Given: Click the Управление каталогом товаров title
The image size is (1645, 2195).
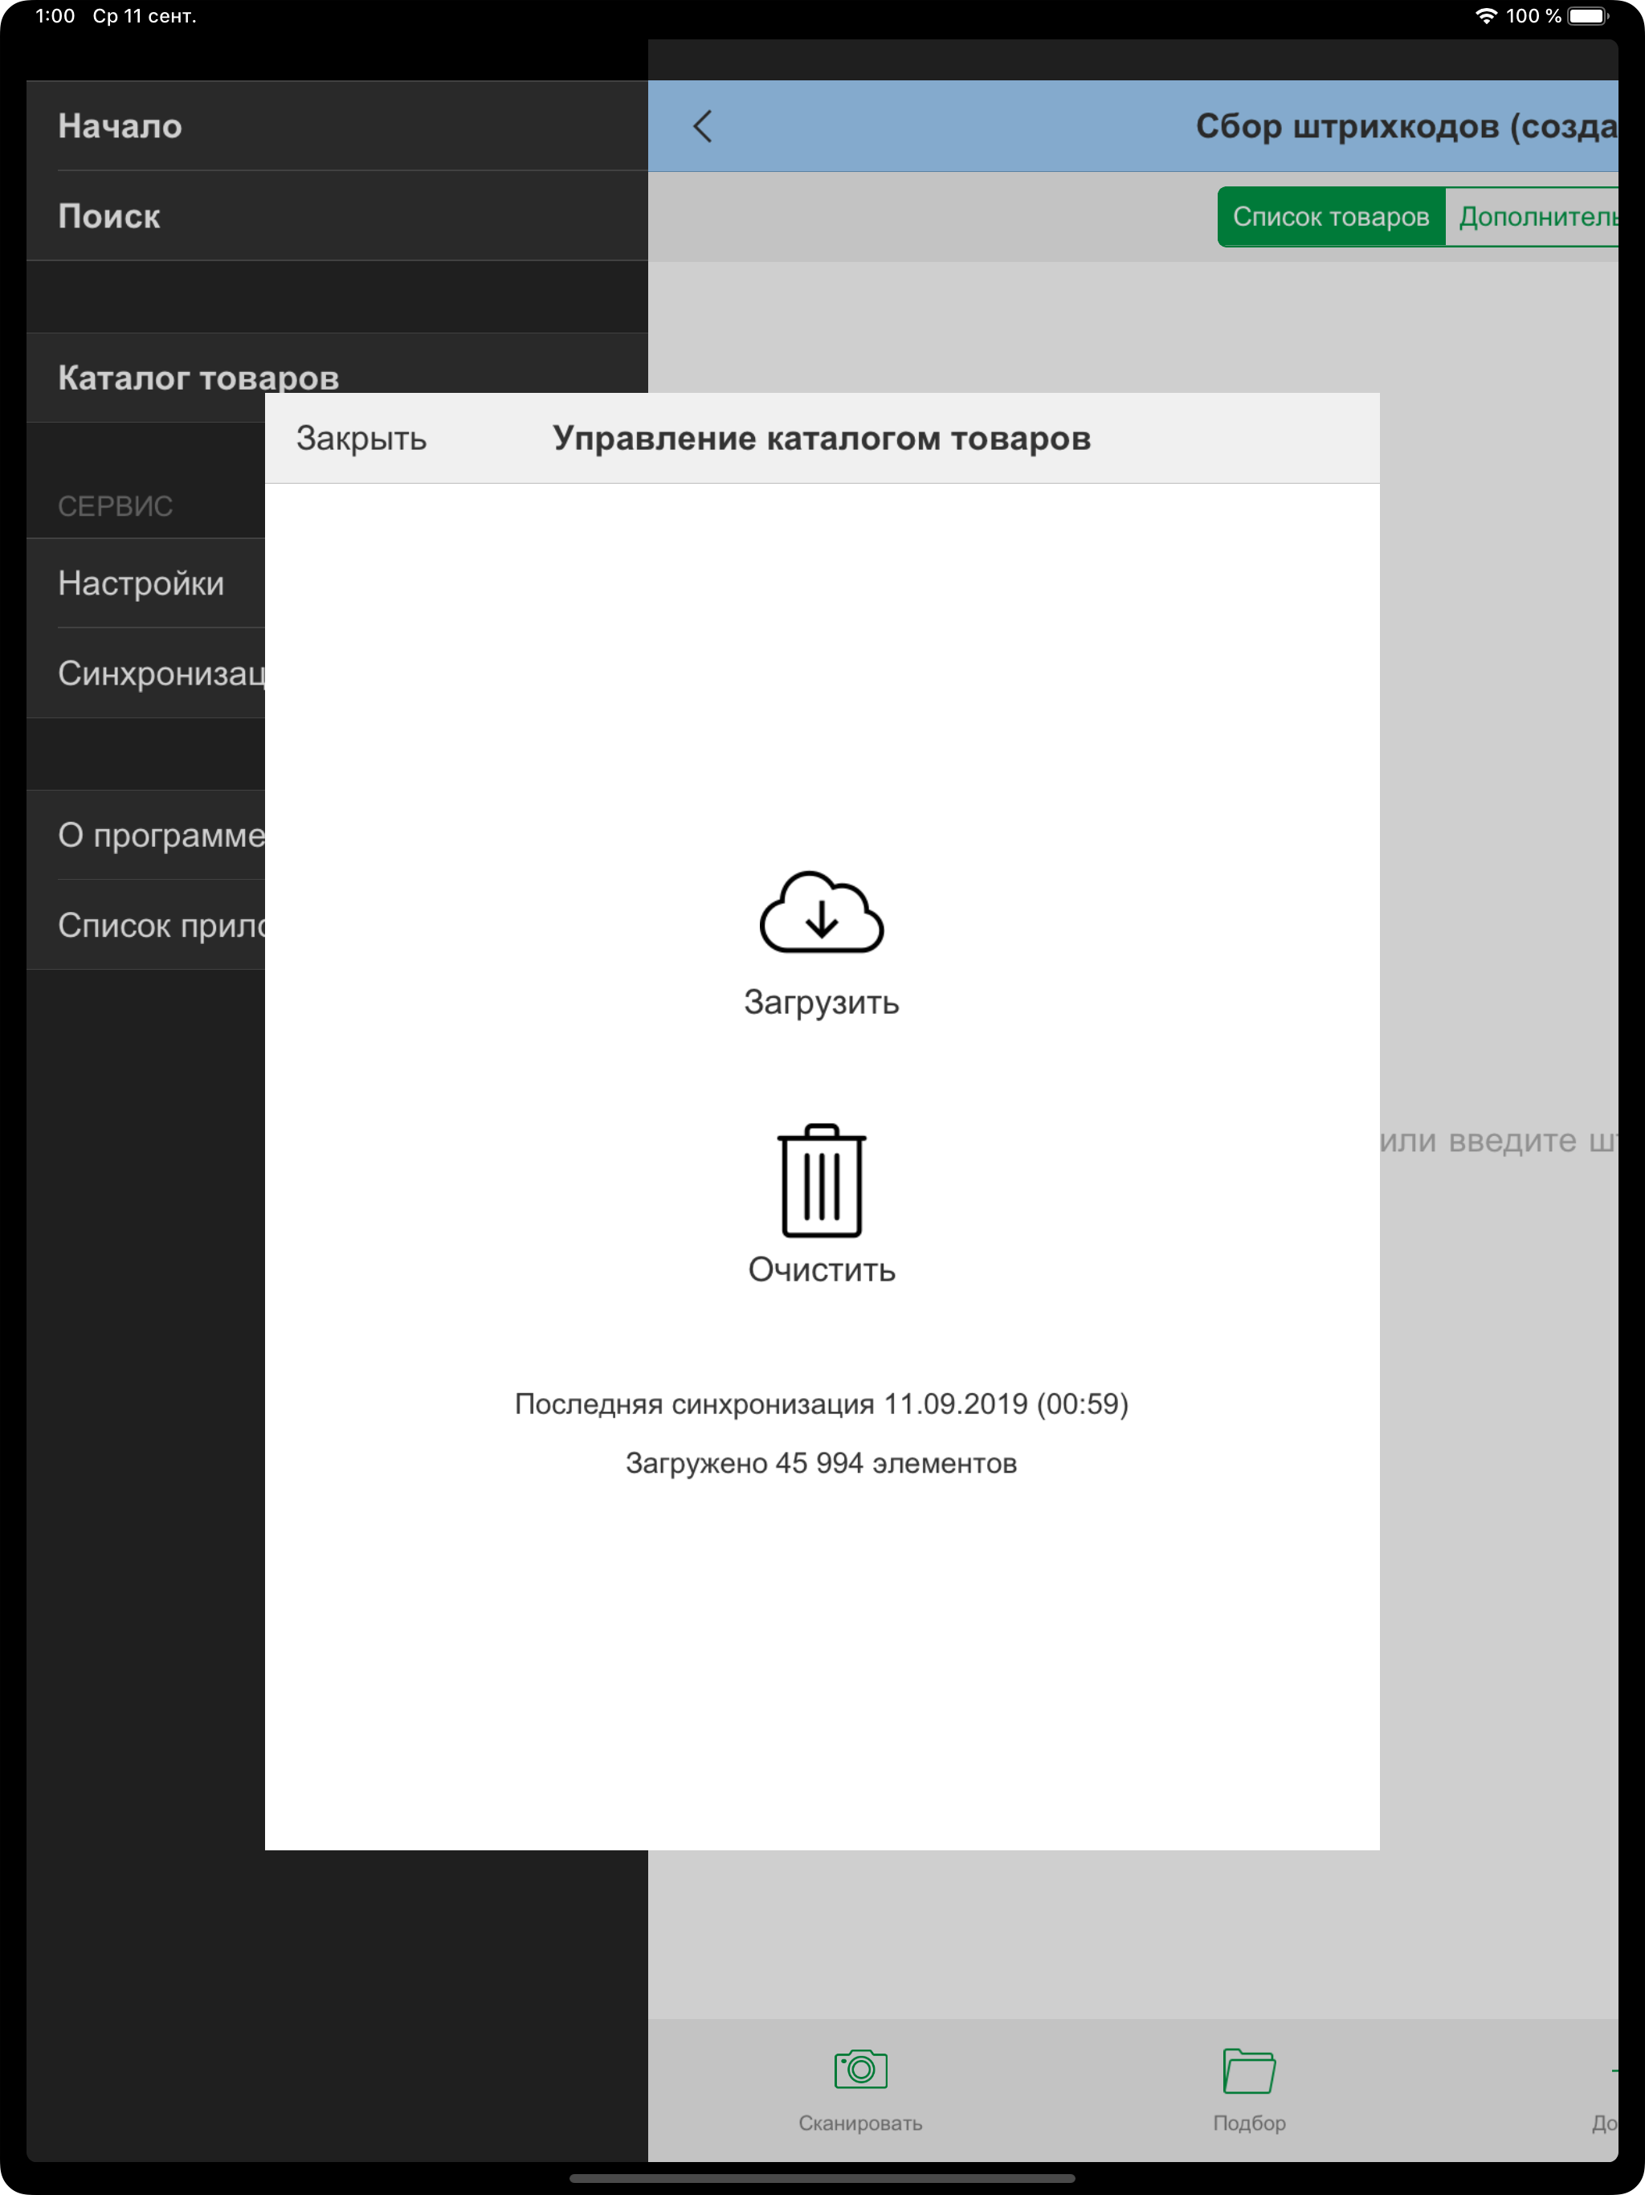Looking at the screenshot, I should [x=822, y=438].
